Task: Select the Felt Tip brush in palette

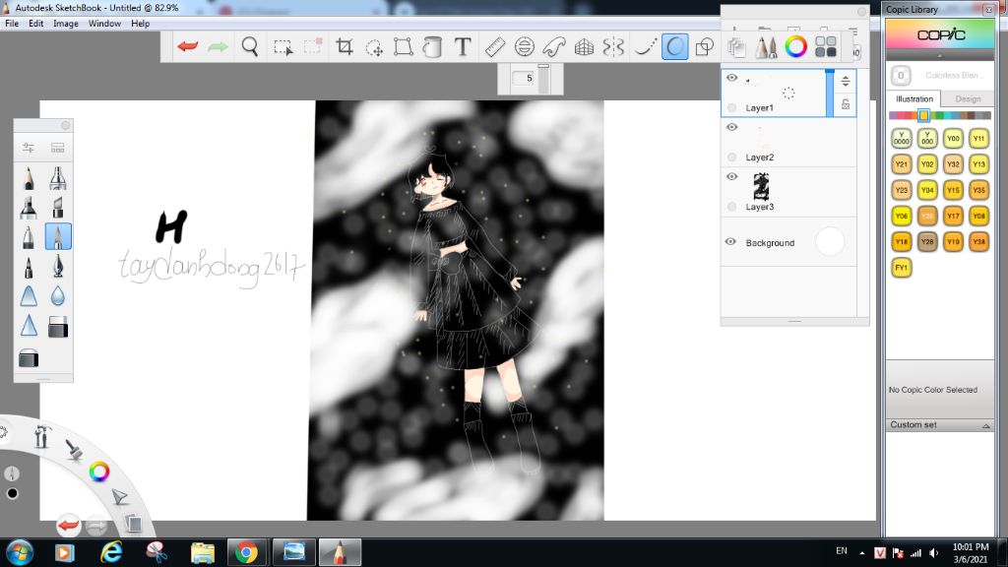Action: click(29, 266)
